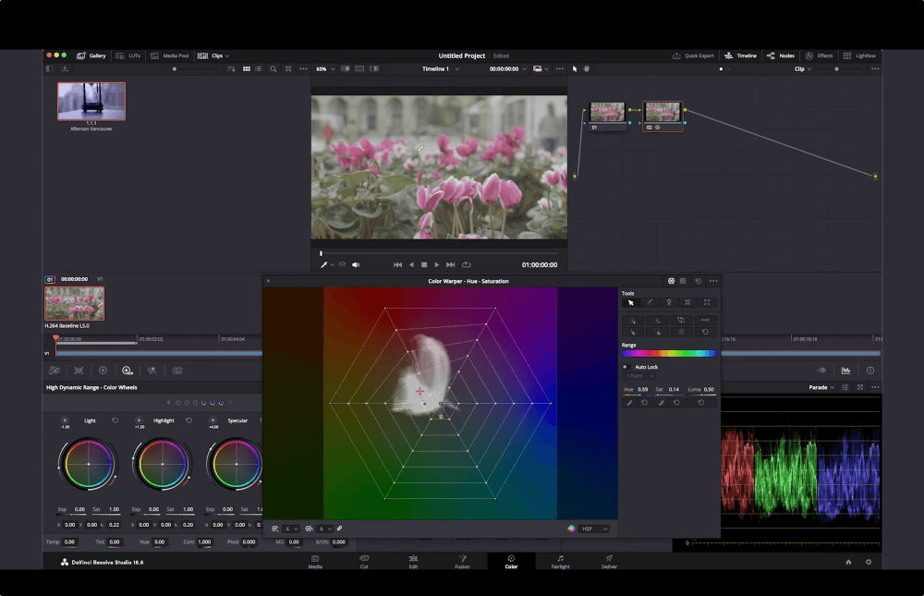This screenshot has height=596, width=924.
Task: Toggle the Nodes panel button
Action: [x=780, y=55]
